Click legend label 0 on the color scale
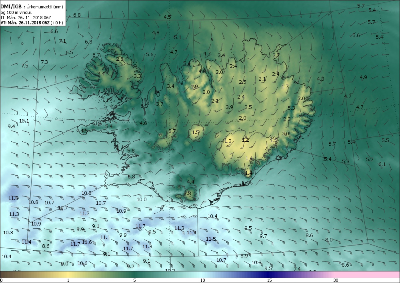This screenshot has width=400, height=283. click(2, 280)
